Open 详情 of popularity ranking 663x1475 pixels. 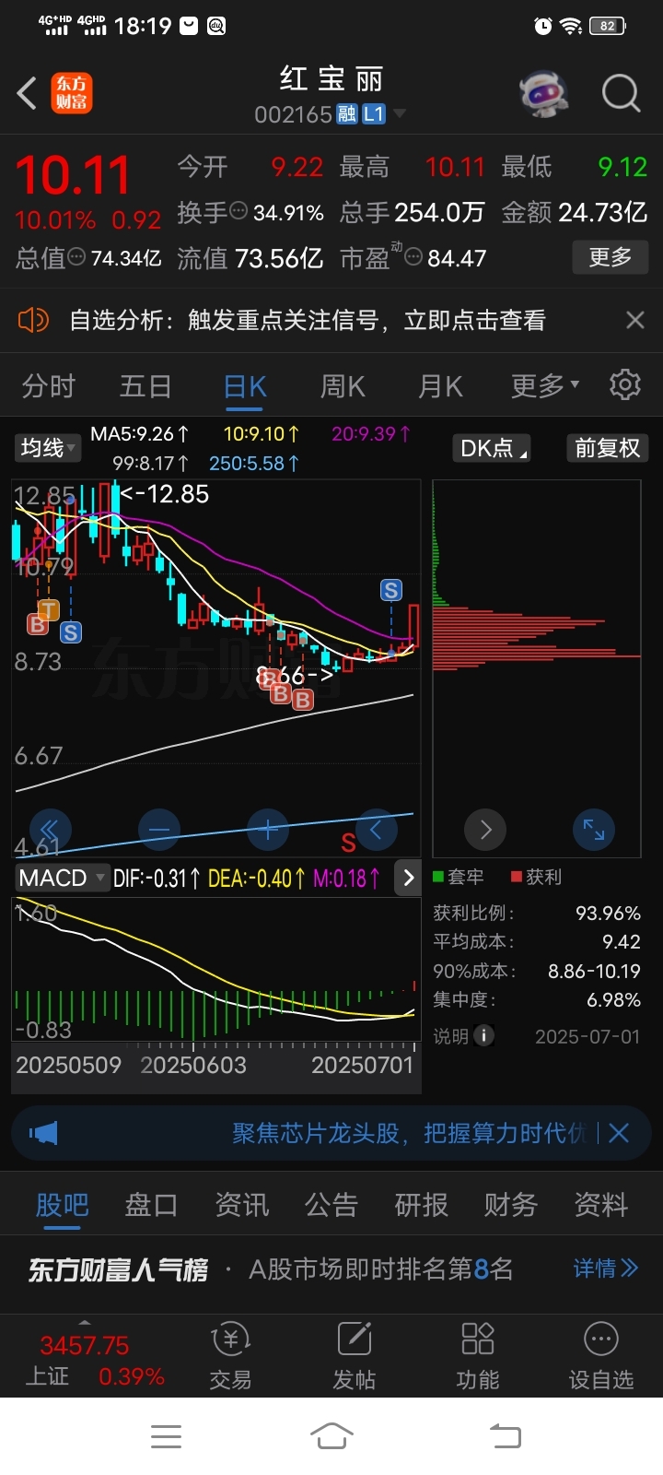pos(606,1268)
